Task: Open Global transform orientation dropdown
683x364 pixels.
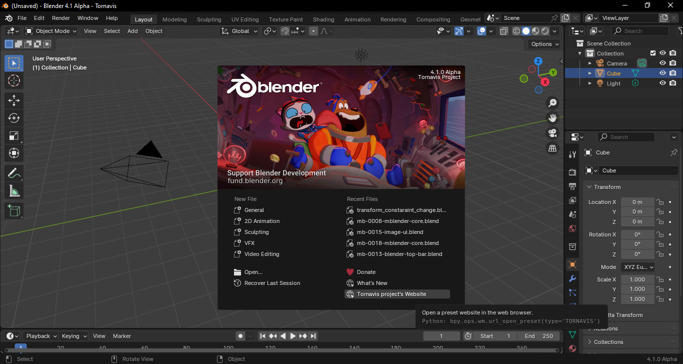Action: click(x=239, y=31)
